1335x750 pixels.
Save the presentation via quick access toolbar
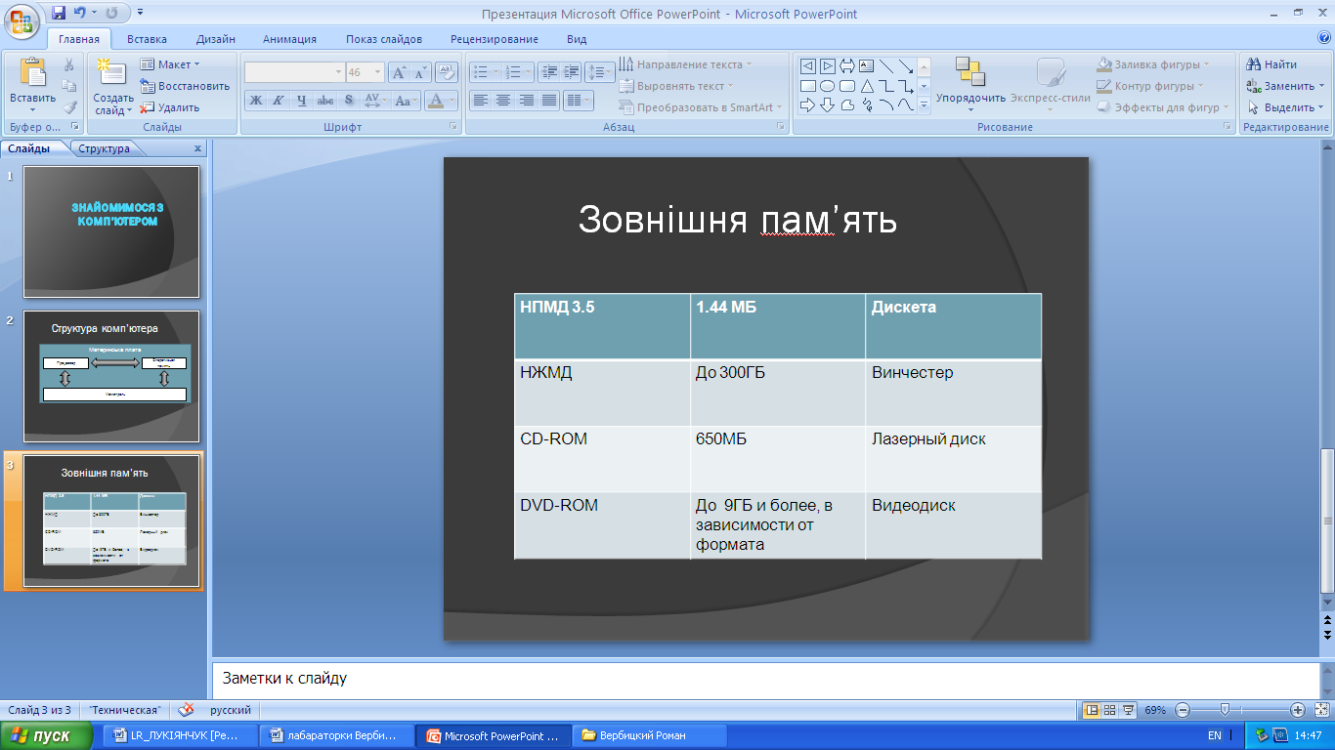(59, 13)
